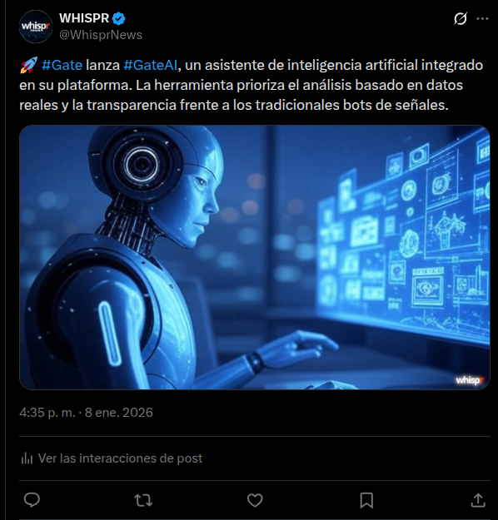498x520 pixels.
Task: Repost this WHISPR post
Action: click(143, 500)
